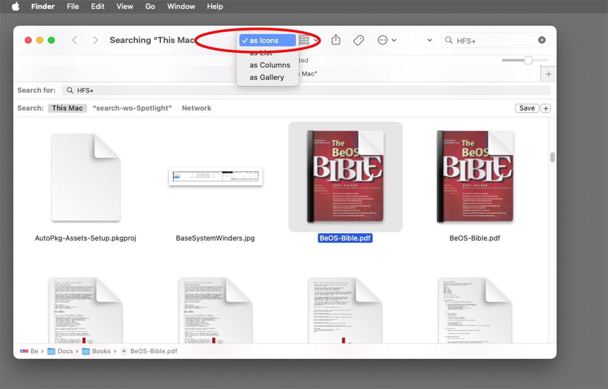
Task: Add search criteria with plus button
Action: click(x=546, y=108)
